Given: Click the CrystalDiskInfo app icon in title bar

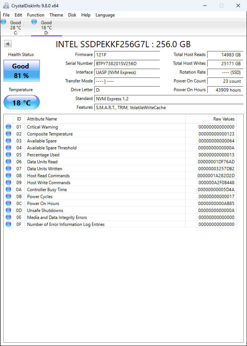Looking at the screenshot, I should [6, 5].
